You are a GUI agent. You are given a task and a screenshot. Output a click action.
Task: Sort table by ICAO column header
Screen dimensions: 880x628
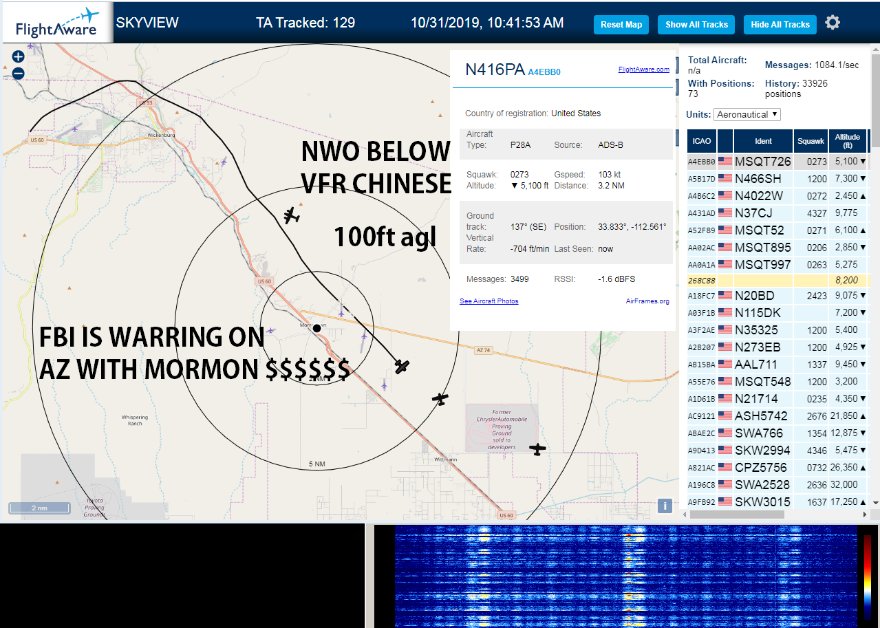click(702, 141)
